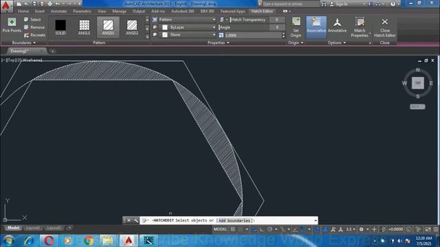Image resolution: width=440 pixels, height=247 pixels.
Task: Open the 1:1 annotation scale dropdown
Action: click(351, 229)
